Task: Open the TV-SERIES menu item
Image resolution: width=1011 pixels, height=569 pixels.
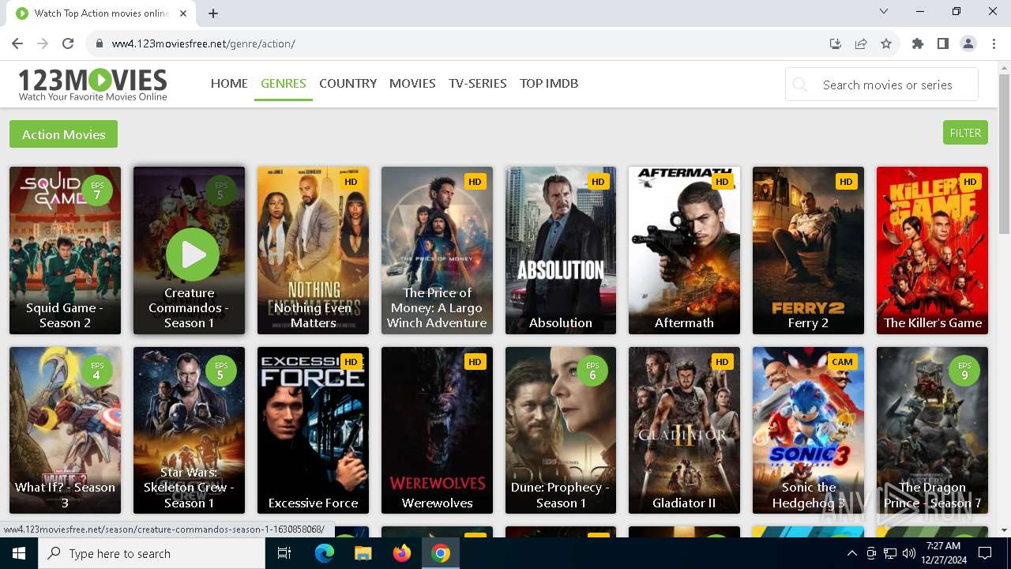Action: pyautogui.click(x=478, y=83)
